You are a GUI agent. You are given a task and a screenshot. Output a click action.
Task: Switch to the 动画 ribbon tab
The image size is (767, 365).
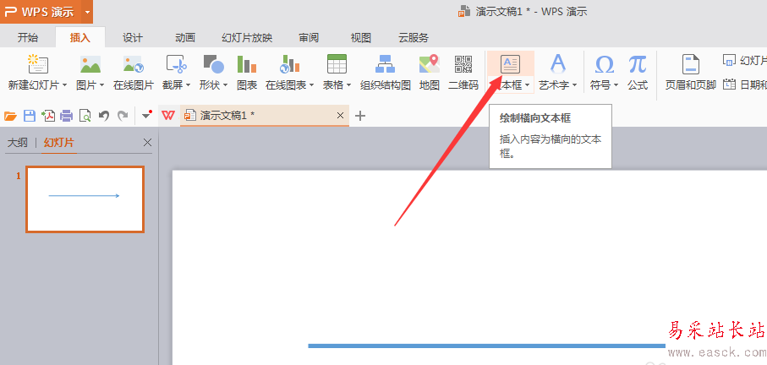pyautogui.click(x=185, y=38)
